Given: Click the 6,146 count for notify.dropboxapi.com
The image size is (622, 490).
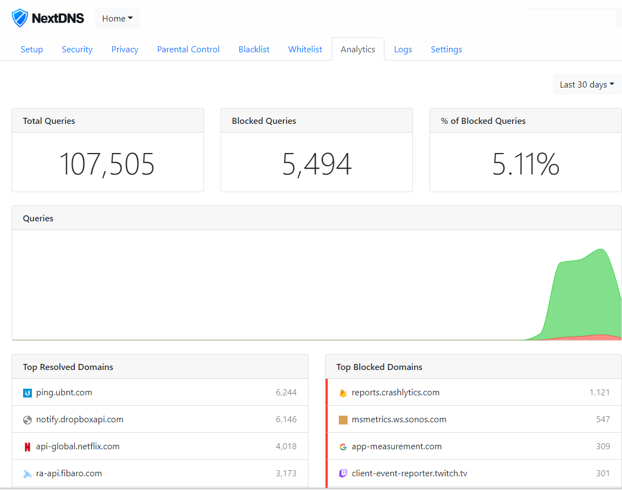Looking at the screenshot, I should point(286,420).
